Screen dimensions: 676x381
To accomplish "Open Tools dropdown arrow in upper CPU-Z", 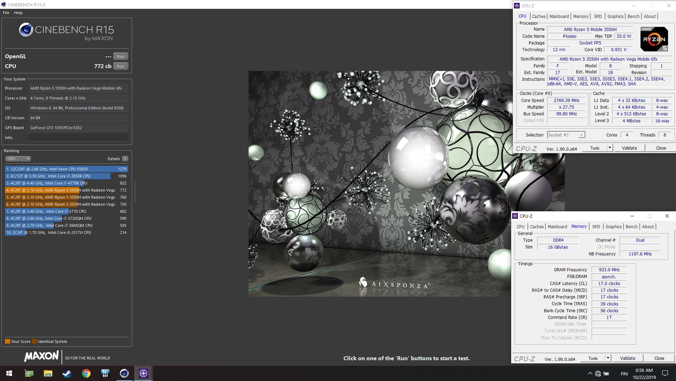I will pyautogui.click(x=610, y=148).
